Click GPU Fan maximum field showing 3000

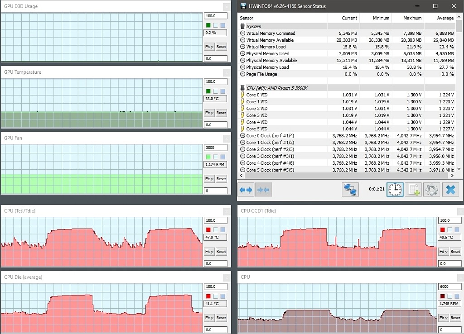(x=215, y=148)
